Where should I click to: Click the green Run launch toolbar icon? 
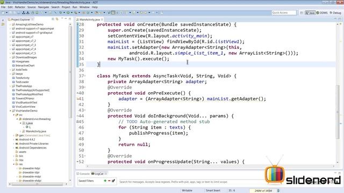pos(68,12)
